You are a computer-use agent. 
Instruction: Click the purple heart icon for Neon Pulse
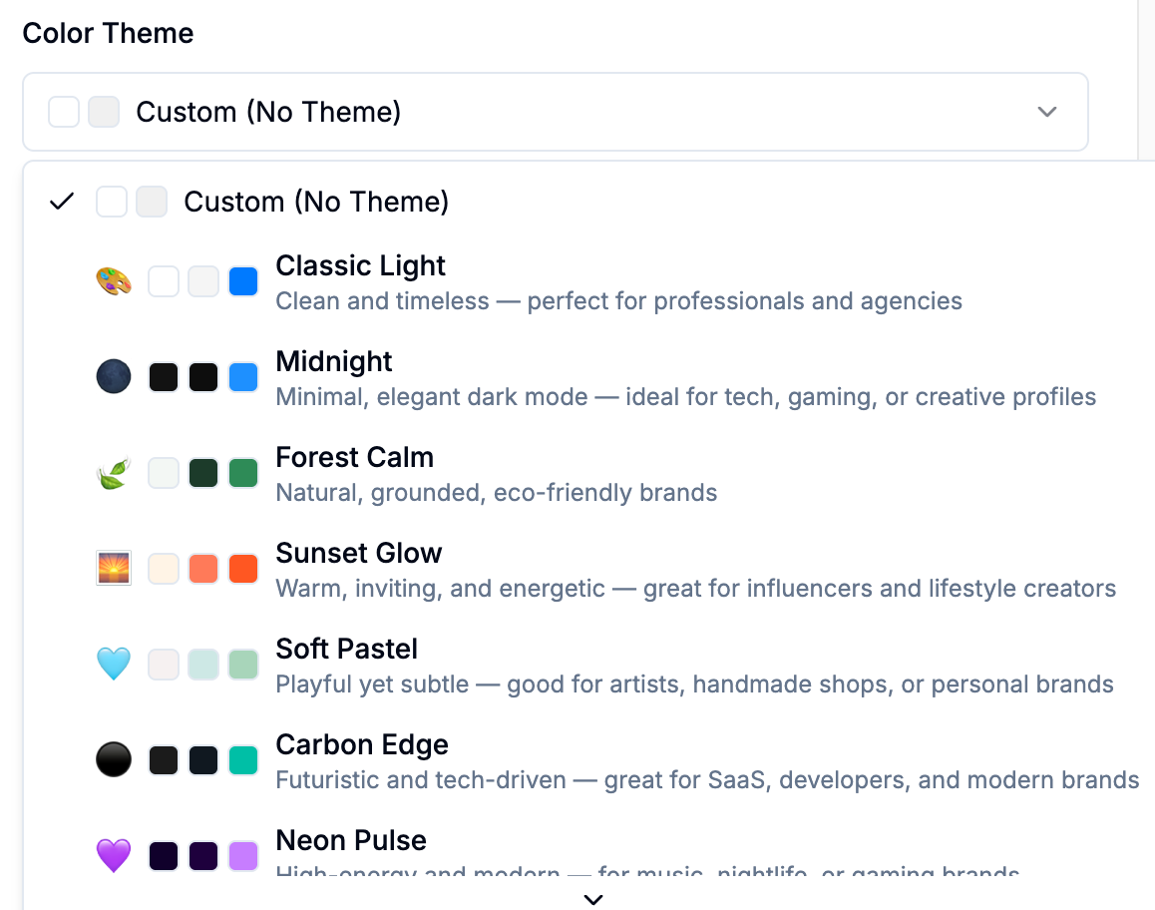[x=114, y=856]
